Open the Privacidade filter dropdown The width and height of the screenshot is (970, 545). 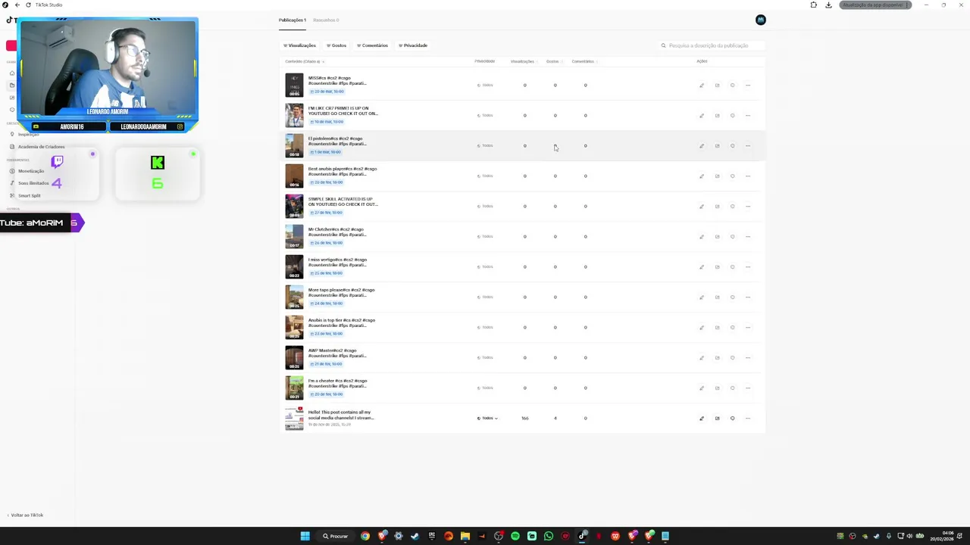point(413,45)
